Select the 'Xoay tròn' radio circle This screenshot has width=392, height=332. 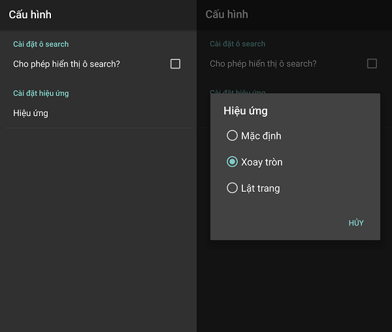232,162
